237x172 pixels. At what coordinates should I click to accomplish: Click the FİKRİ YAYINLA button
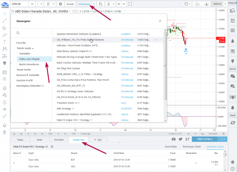(x=205, y=139)
